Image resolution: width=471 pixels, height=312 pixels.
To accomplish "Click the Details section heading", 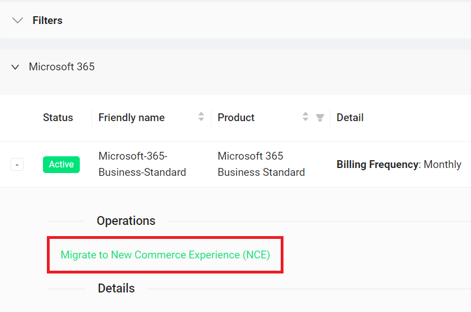I will (116, 288).
